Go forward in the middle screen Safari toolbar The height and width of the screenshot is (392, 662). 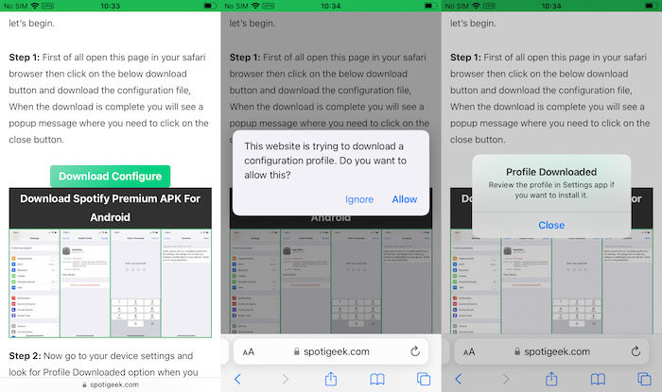point(285,380)
